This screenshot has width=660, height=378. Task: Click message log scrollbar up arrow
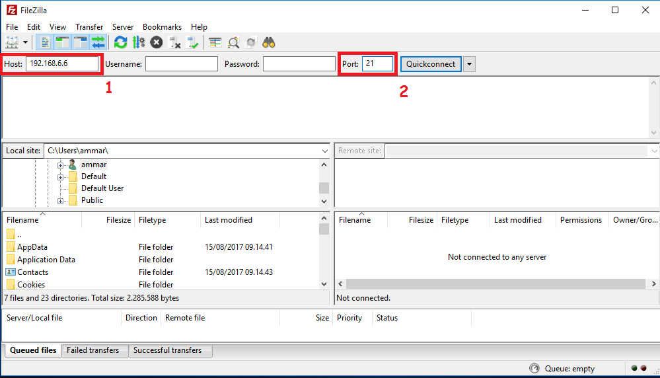[653, 83]
